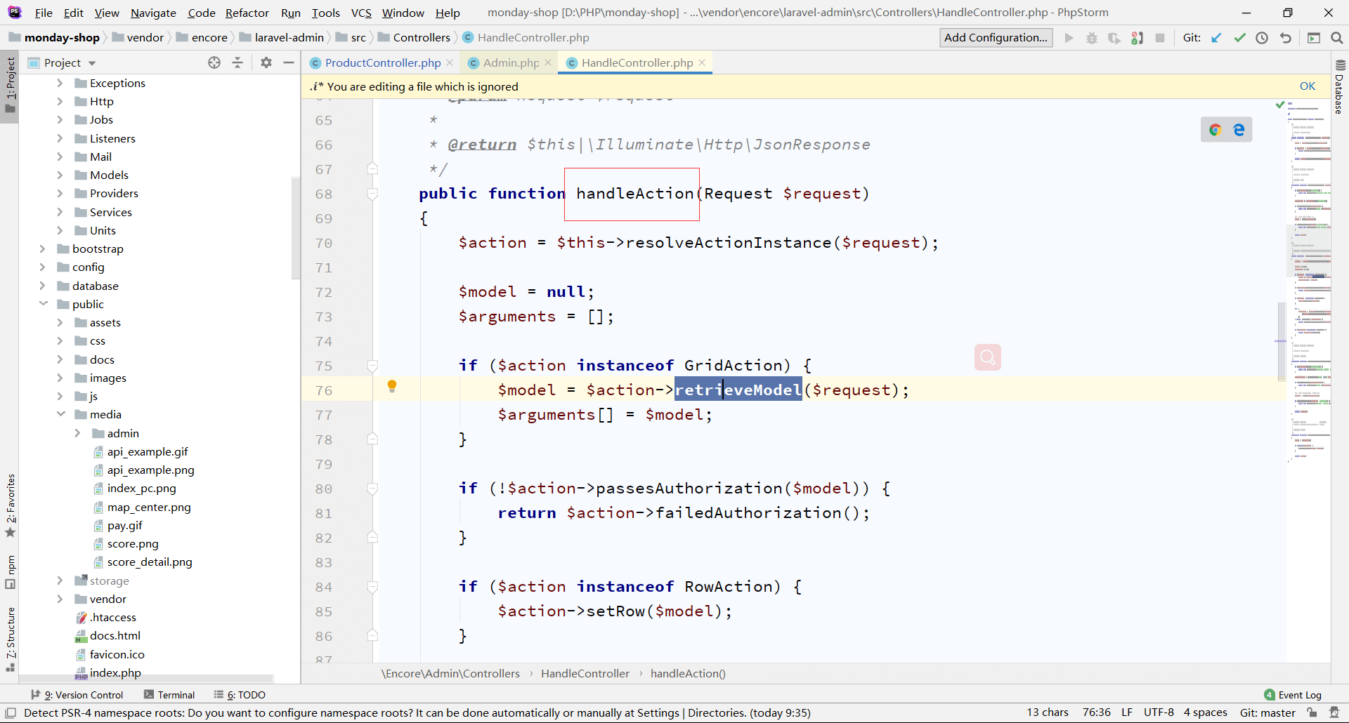Switch to ProductController.php tab
This screenshot has width=1349, height=723.
[x=382, y=62]
